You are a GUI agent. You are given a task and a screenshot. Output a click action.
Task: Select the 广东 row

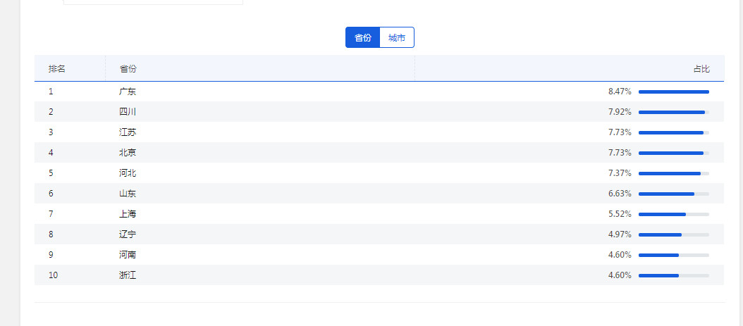click(128, 92)
